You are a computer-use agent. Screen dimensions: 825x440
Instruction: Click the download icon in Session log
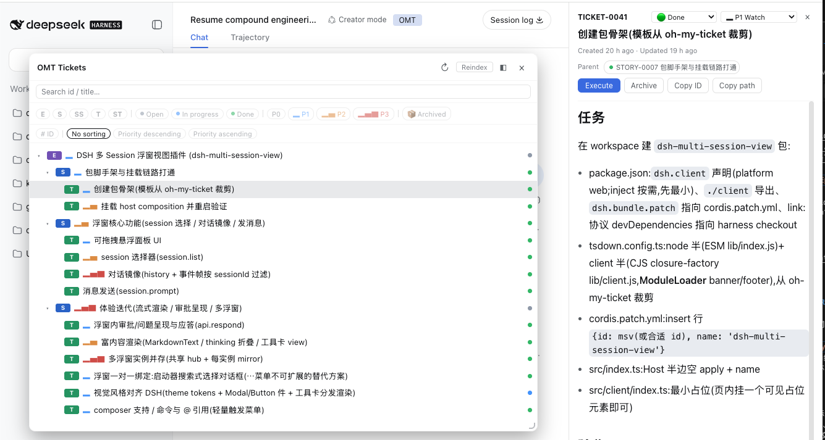tap(539, 20)
